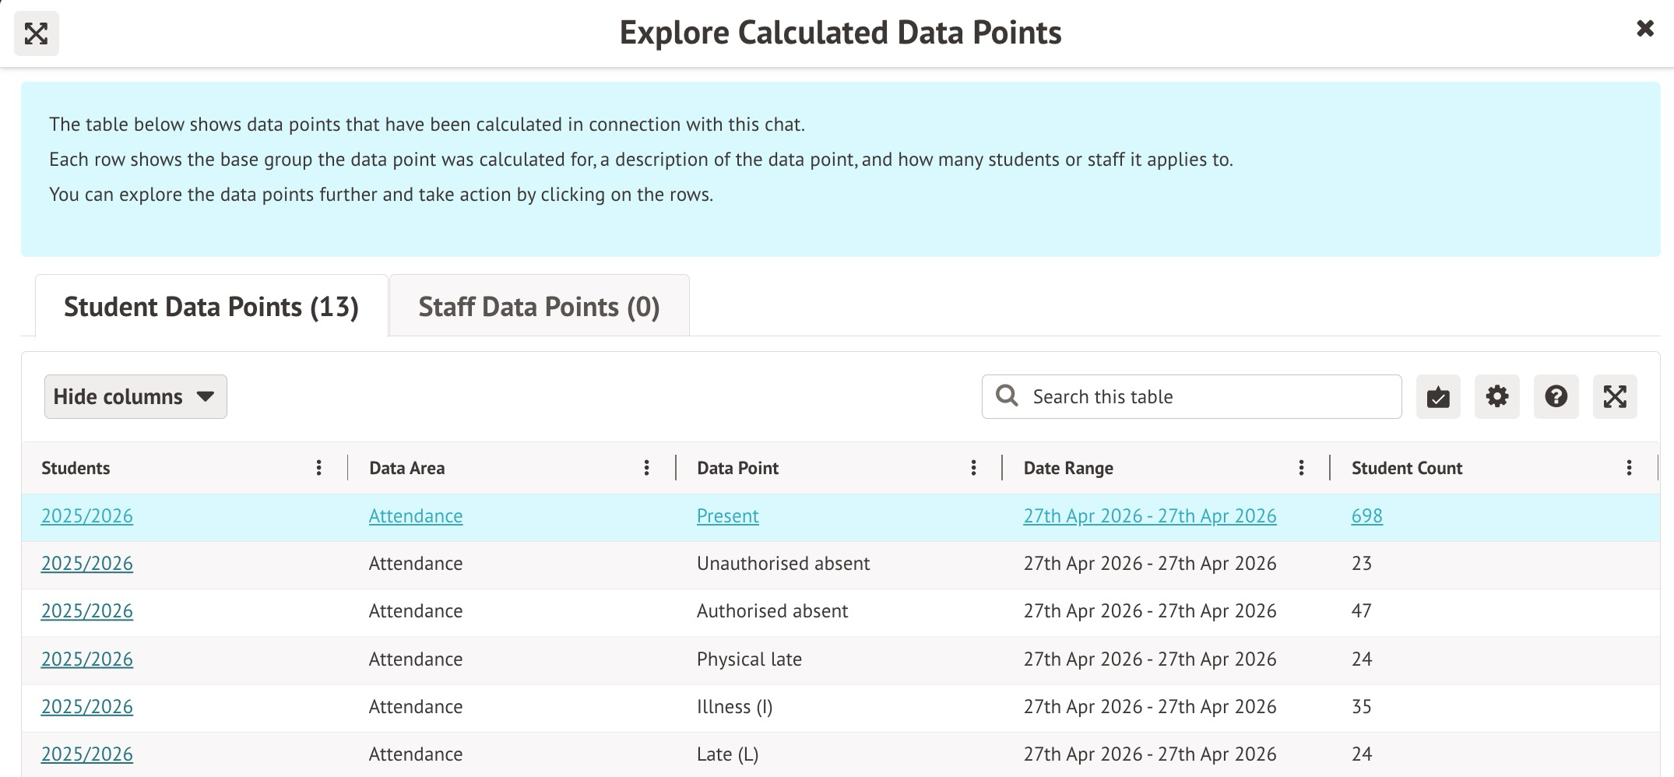Screen dimensions: 1674x777
Task: Click the search magnifier icon
Action: pos(1007,396)
